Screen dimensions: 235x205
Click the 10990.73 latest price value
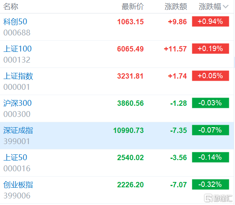(129, 130)
